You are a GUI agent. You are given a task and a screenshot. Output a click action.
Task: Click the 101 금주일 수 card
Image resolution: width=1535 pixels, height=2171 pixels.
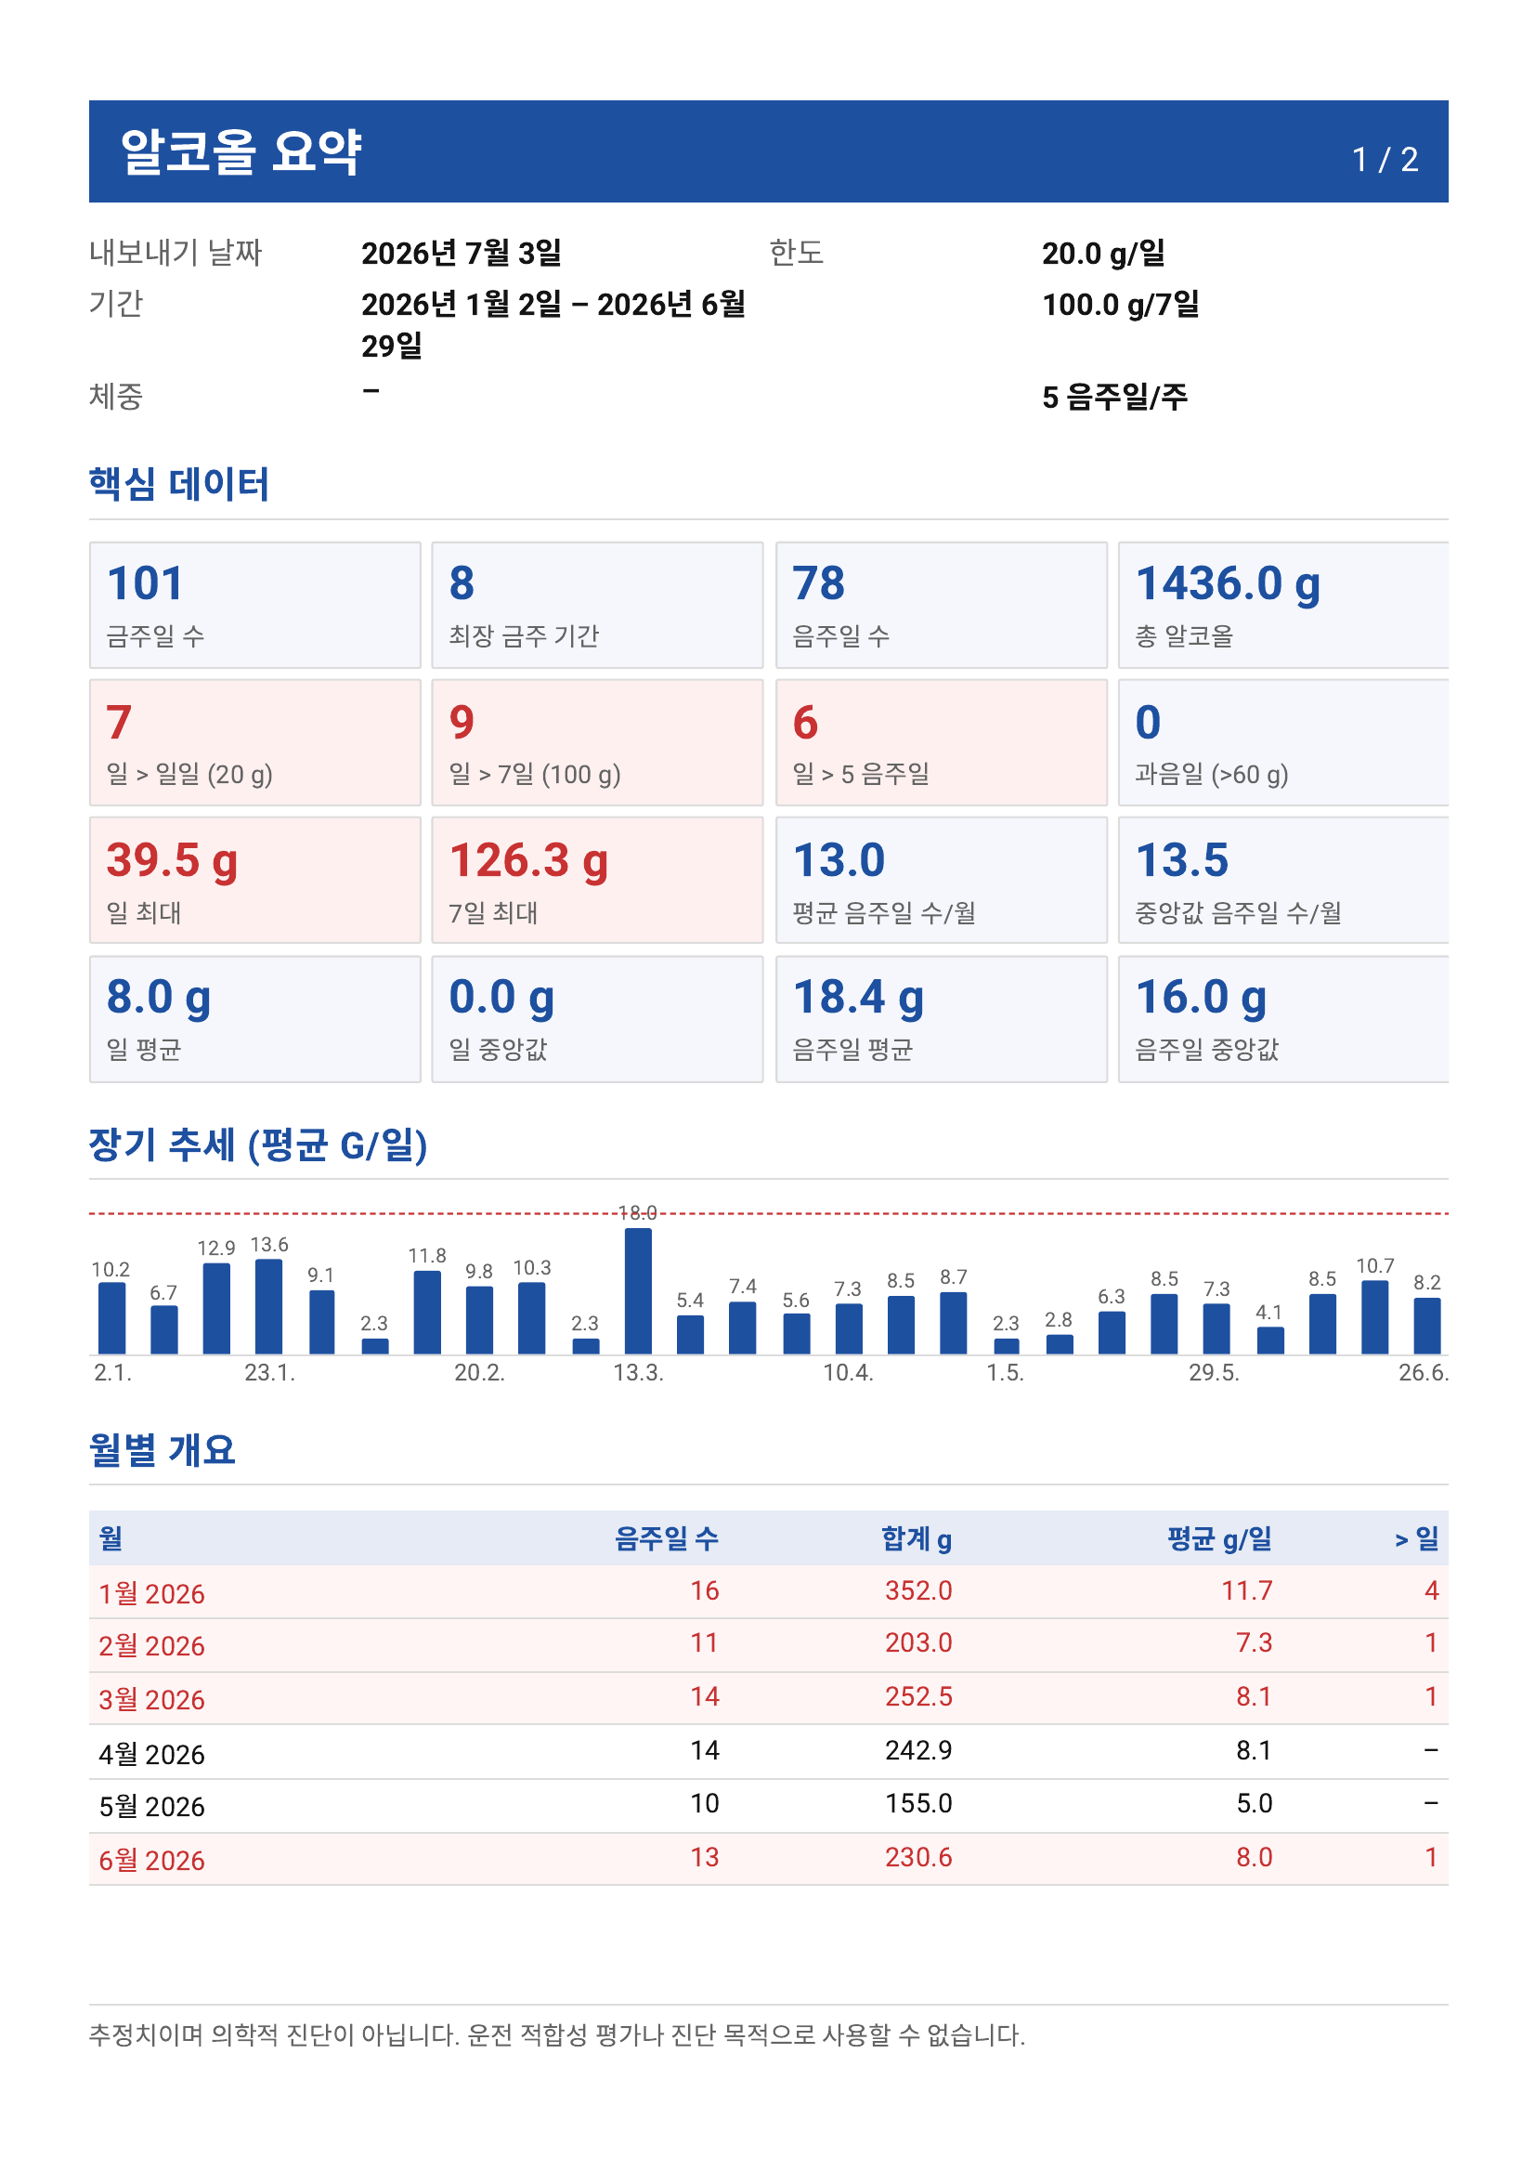[255, 605]
